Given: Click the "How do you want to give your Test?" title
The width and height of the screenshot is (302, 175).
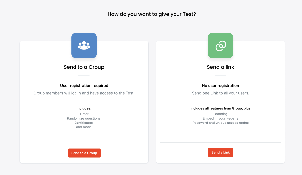Looking at the screenshot, I should click(152, 14).
